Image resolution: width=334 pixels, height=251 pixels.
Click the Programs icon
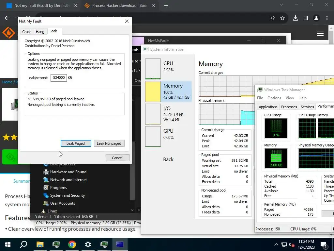[x=46, y=188]
